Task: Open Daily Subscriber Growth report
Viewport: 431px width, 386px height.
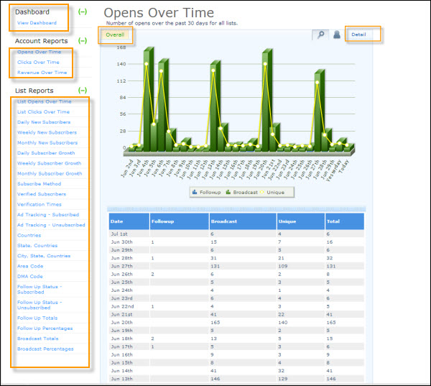Action: 46,153
